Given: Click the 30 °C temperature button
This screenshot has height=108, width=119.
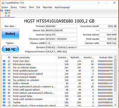Looking at the screenshot, I should click(x=10, y=49).
